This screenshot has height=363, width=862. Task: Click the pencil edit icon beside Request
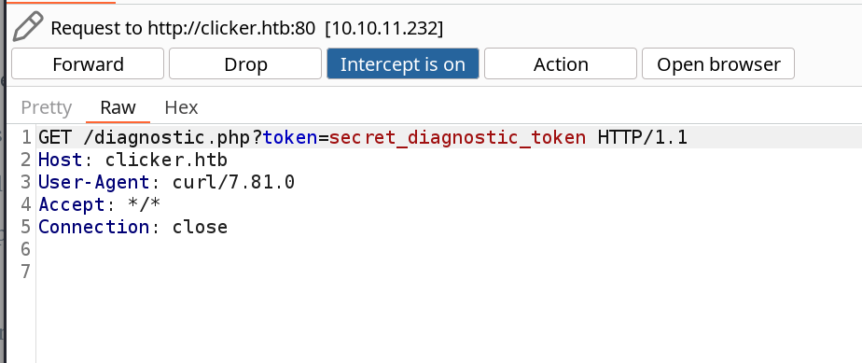[27, 27]
